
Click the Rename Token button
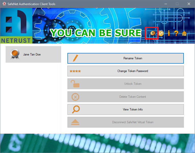[126, 58]
